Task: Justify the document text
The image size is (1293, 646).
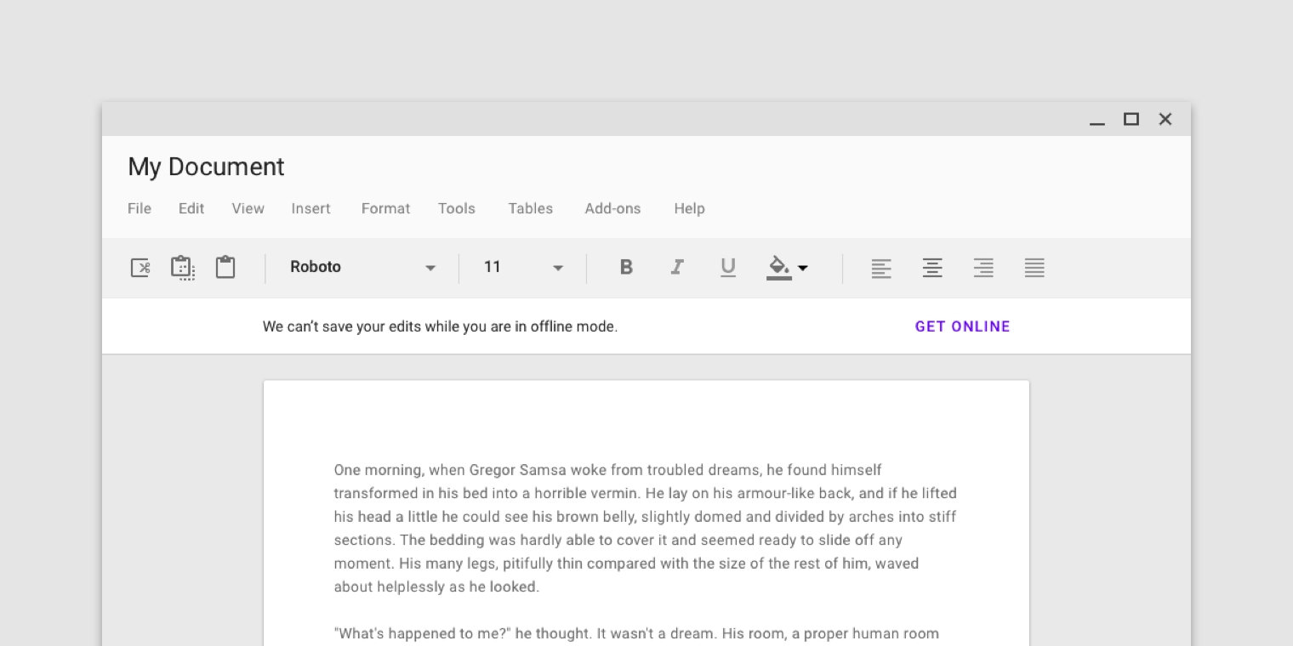Action: click(1034, 268)
